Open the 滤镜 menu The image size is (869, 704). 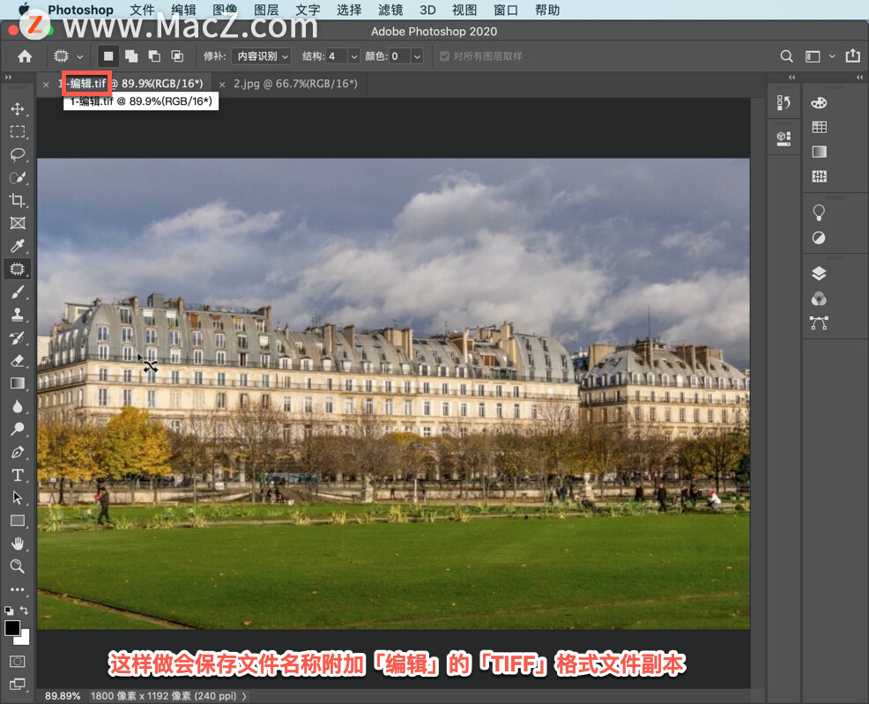(x=390, y=10)
